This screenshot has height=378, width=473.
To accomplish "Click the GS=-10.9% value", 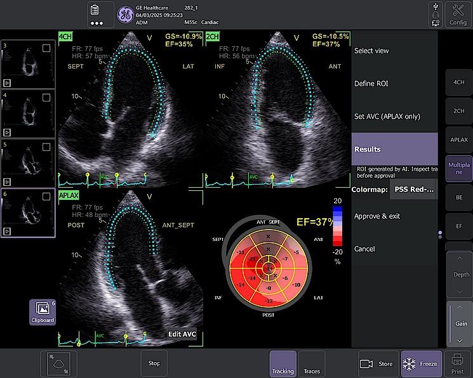I will (183, 37).
